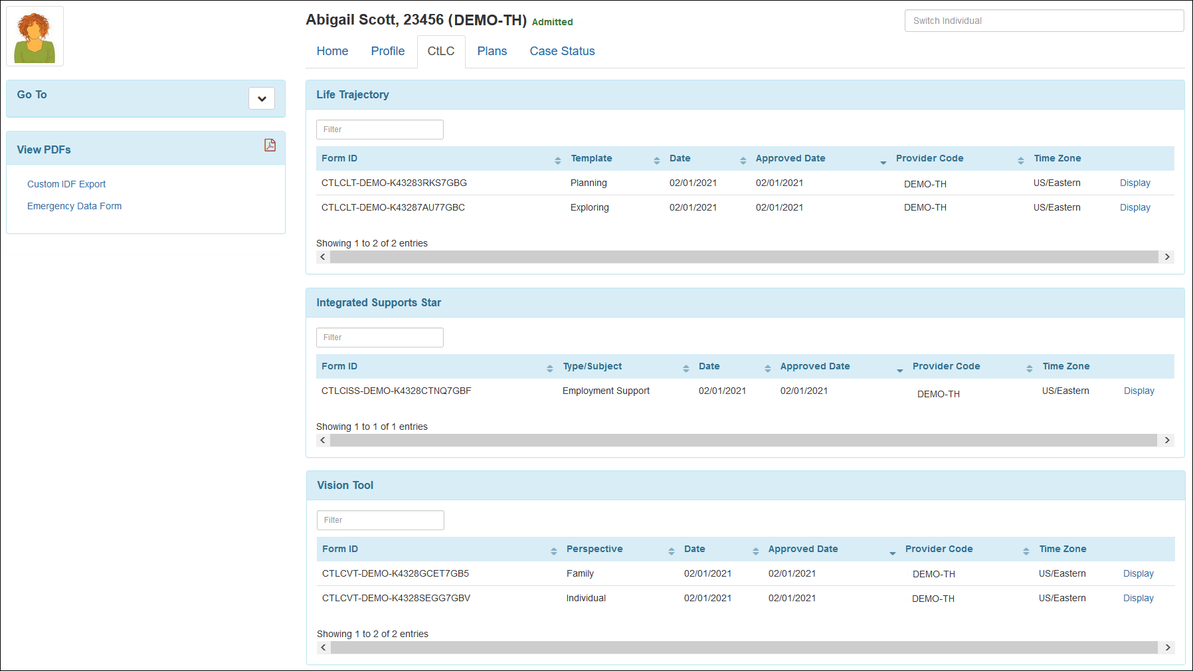1193x671 pixels.
Task: Click the Switch Individual search field
Action: (1043, 21)
